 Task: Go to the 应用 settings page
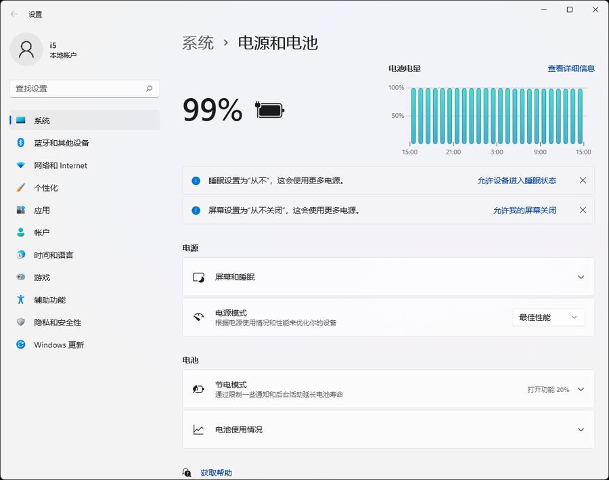pyautogui.click(x=42, y=211)
